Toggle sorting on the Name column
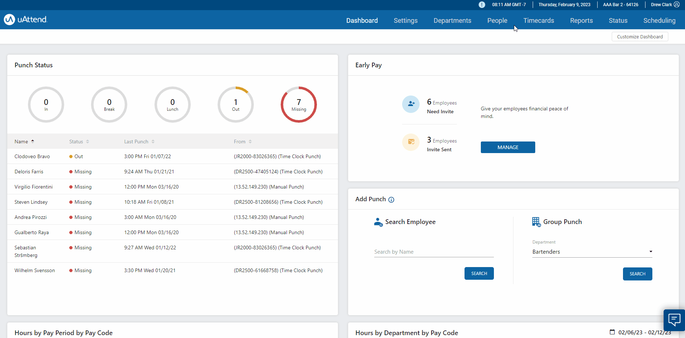This screenshot has width=685, height=338. point(33,141)
